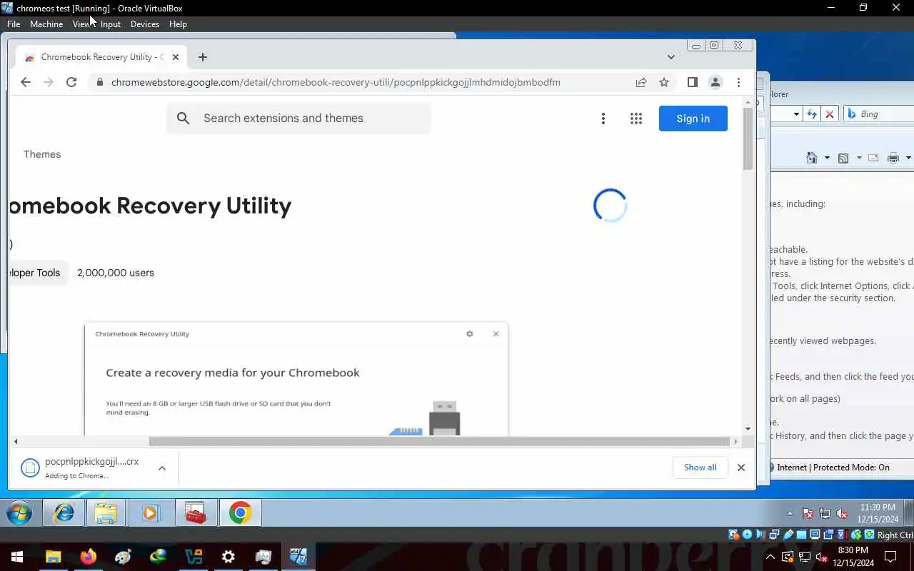Click the Print icon in Internet Explorer

click(893, 158)
